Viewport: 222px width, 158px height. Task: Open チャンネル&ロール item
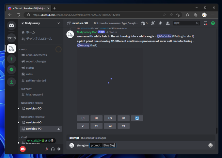click(41, 39)
